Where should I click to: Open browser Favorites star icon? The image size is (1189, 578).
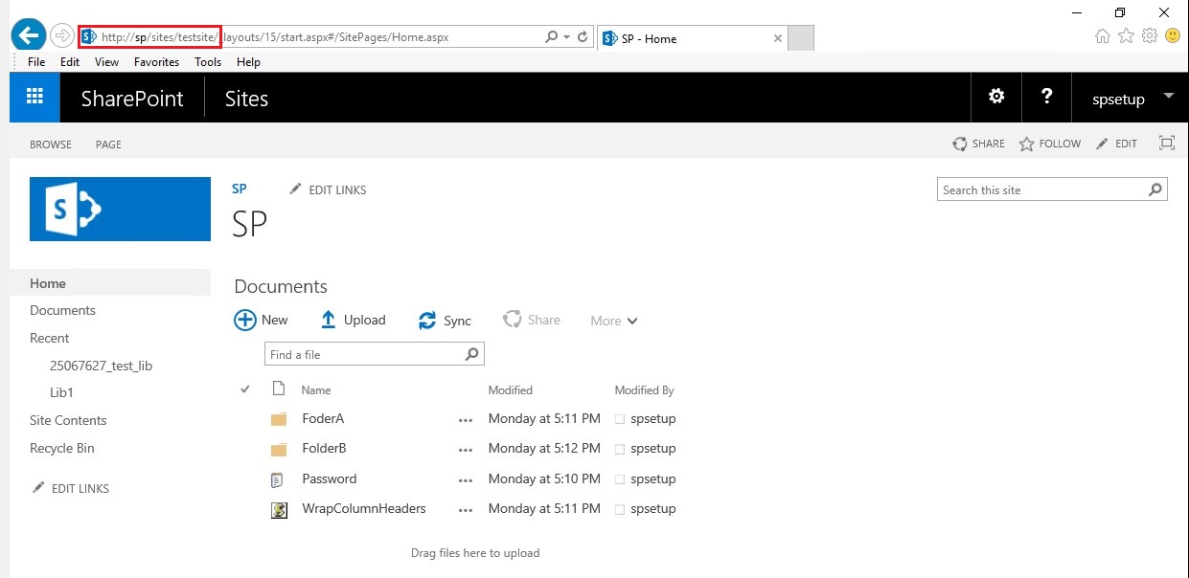[1126, 35]
